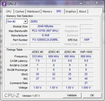Click the Command Rate row label
This screenshot has height=101, width=105.
tap(19, 83)
